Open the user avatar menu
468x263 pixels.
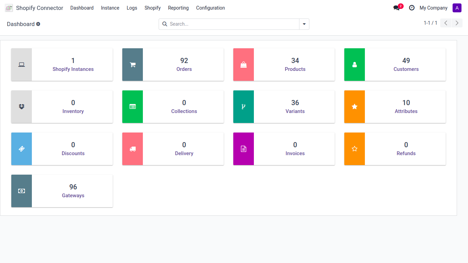pos(457,8)
